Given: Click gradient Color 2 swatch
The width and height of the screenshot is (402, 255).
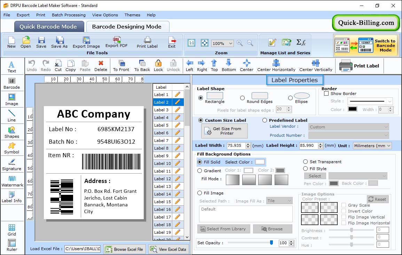Looking at the screenshot, I should (280, 170).
